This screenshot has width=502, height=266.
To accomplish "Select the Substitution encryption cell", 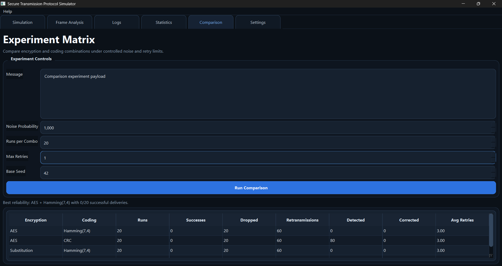I will tap(36, 250).
